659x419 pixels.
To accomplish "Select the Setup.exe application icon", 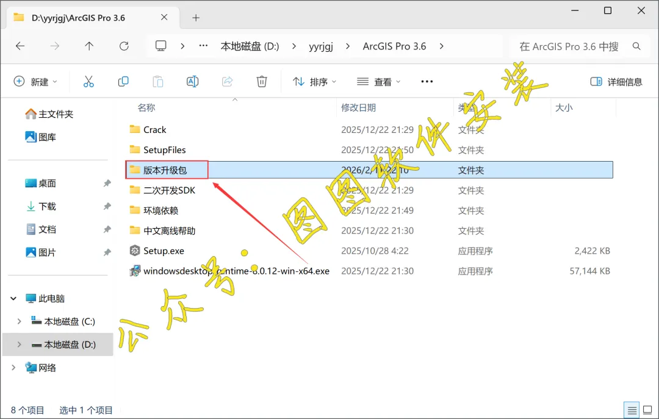I will click(134, 251).
